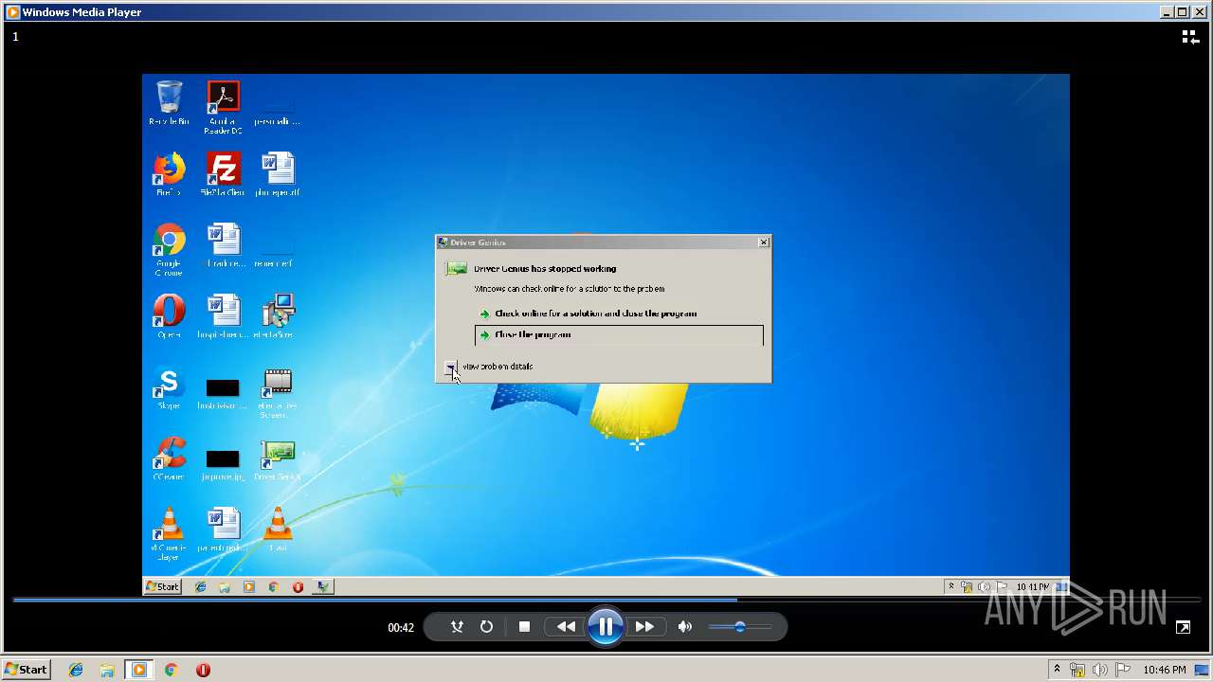Click the recorded desktop's Start button
The height and width of the screenshot is (682, 1213).
162,586
